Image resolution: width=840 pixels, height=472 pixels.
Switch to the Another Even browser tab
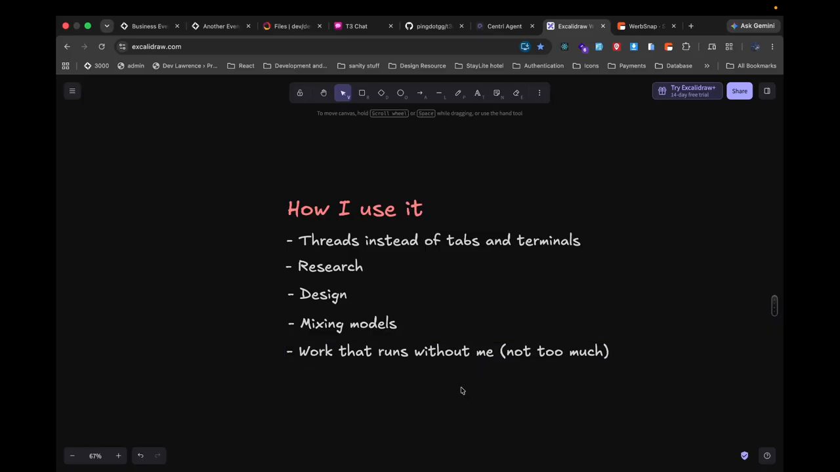(219, 26)
